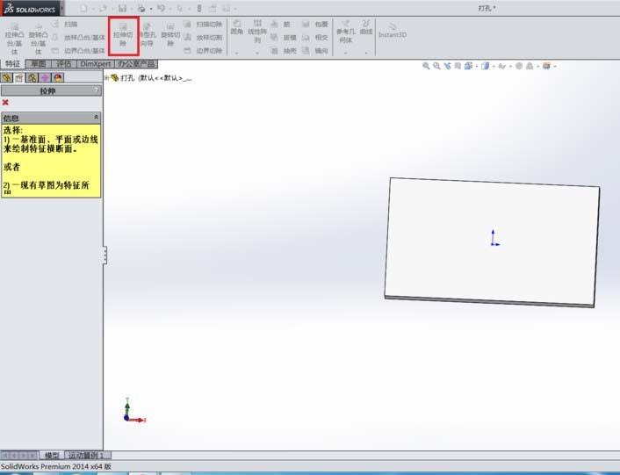
Task: Switch to the 草图 sketch tab
Action: click(39, 64)
